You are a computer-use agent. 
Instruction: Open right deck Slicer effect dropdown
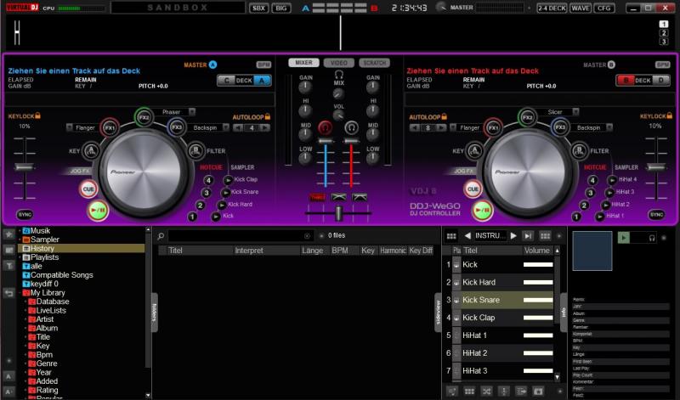(575, 112)
